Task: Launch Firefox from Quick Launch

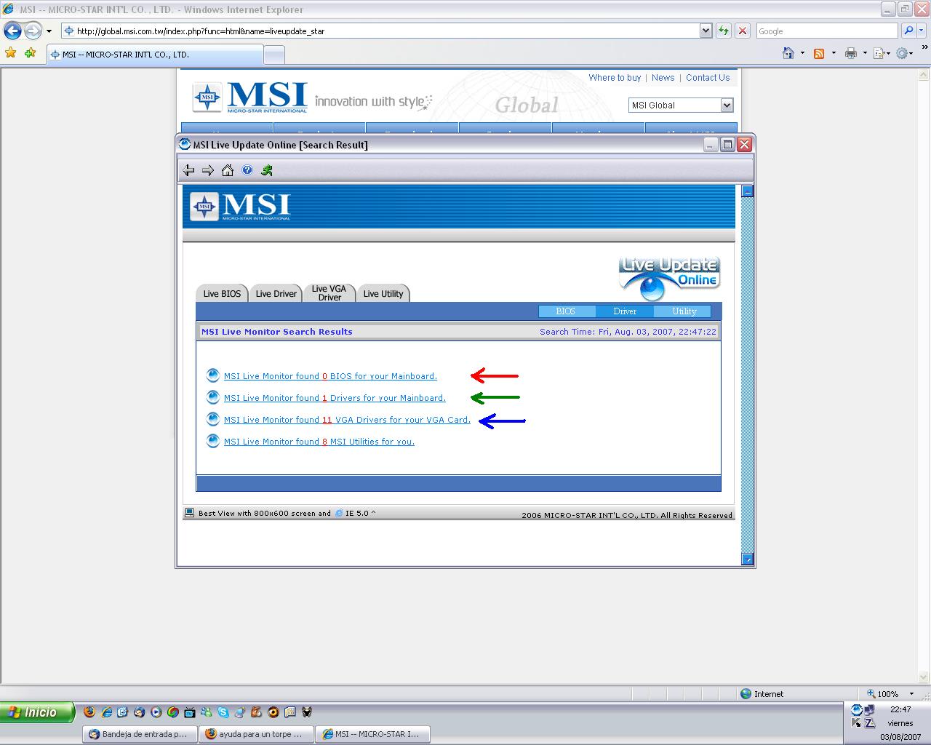Action: (x=89, y=712)
